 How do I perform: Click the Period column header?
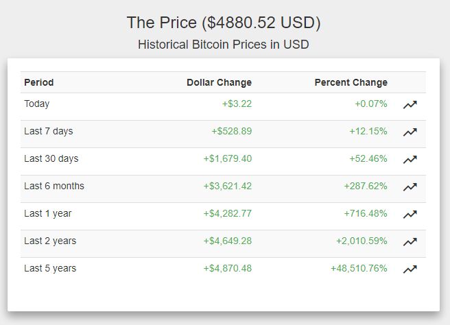click(x=39, y=82)
